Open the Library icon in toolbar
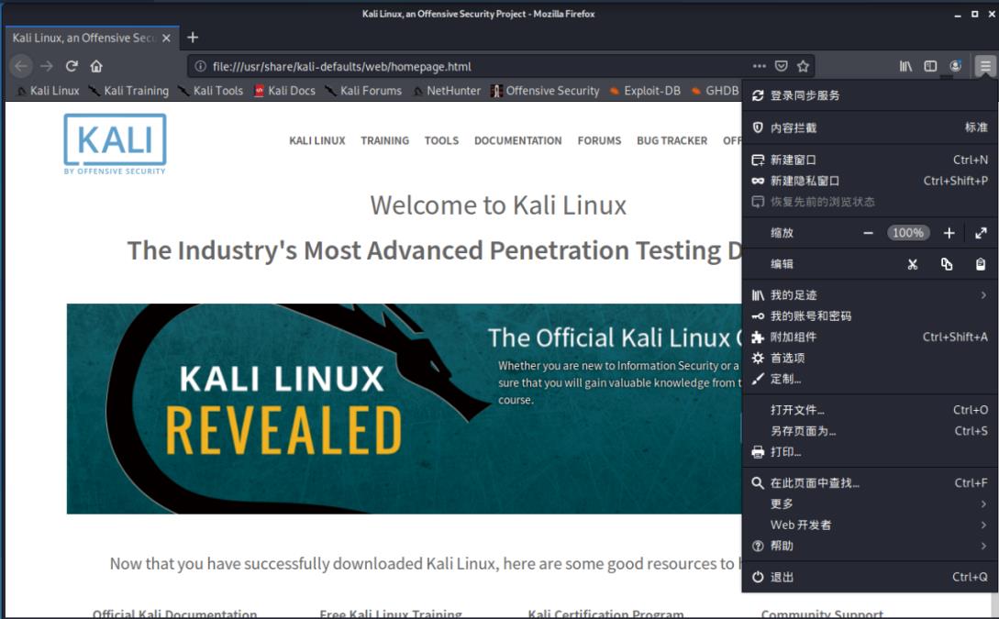999x619 pixels. [x=905, y=66]
